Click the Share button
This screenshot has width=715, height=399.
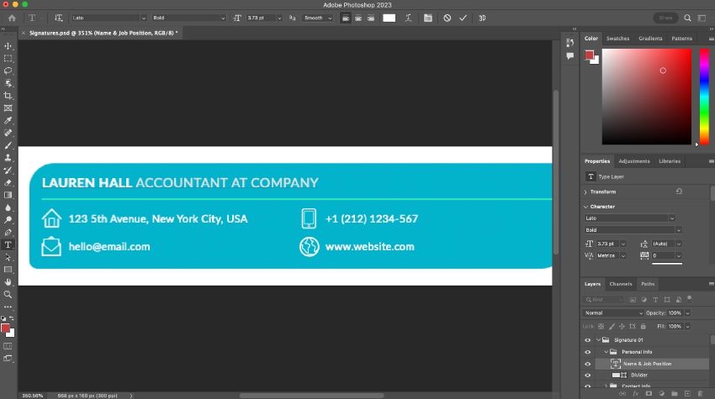pyautogui.click(x=665, y=18)
